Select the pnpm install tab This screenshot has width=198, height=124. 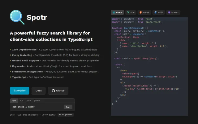point(37,100)
